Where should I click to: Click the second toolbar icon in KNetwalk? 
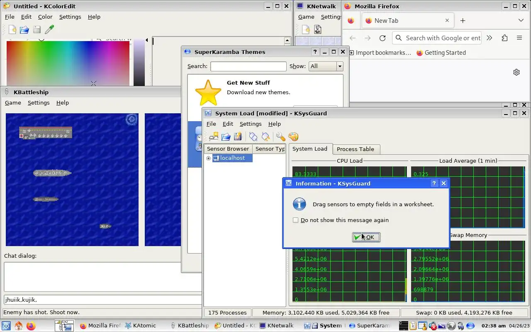click(318, 29)
